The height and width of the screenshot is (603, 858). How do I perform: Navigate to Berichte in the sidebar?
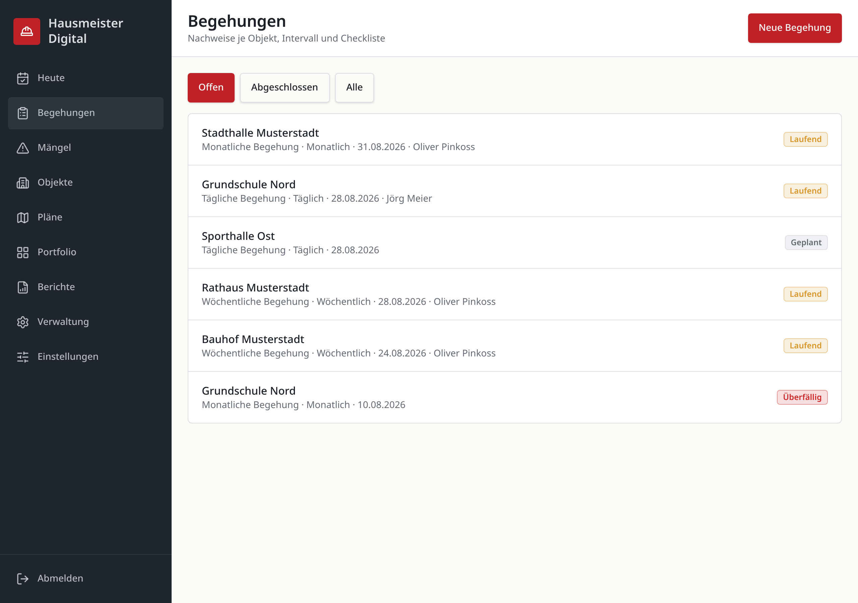[85, 287]
